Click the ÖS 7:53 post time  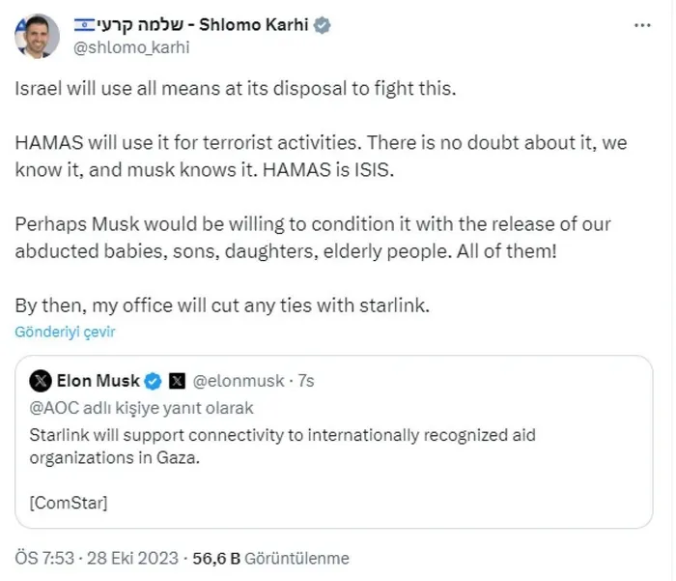point(45,559)
